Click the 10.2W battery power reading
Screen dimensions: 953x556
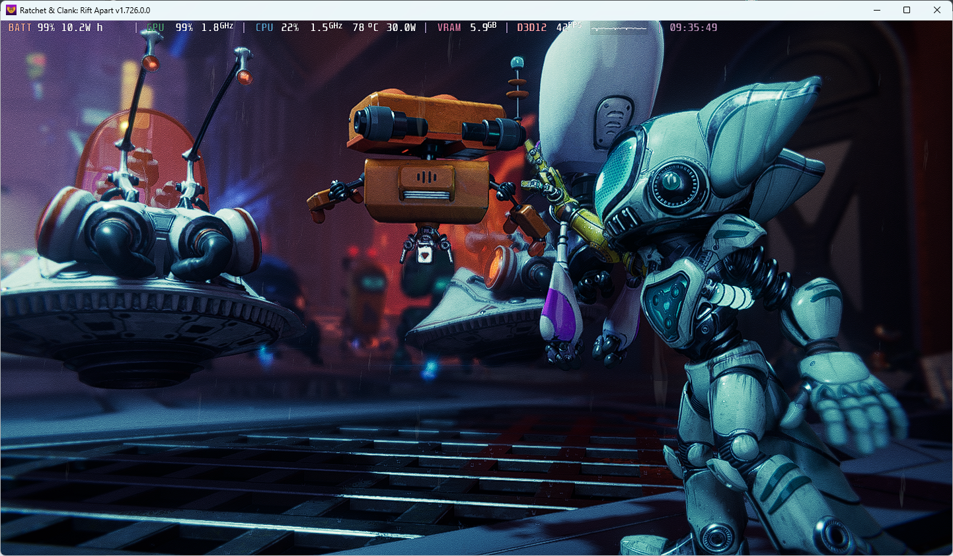(x=76, y=28)
